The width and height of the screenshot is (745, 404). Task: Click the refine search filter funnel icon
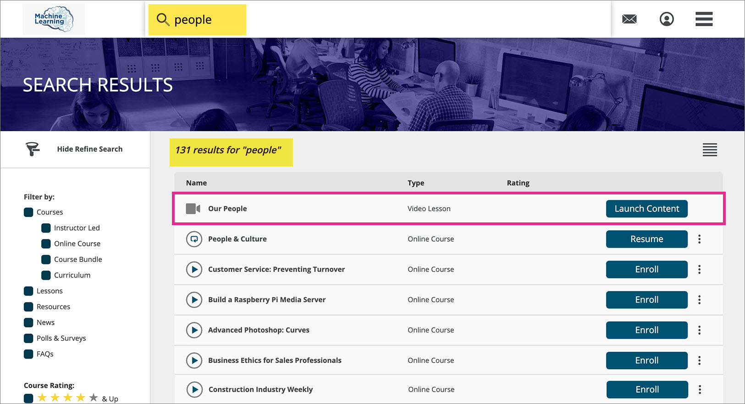point(33,149)
